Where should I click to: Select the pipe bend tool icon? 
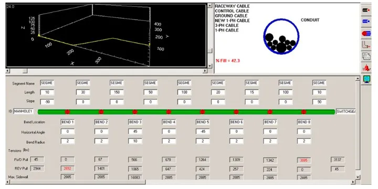click(x=366, y=45)
